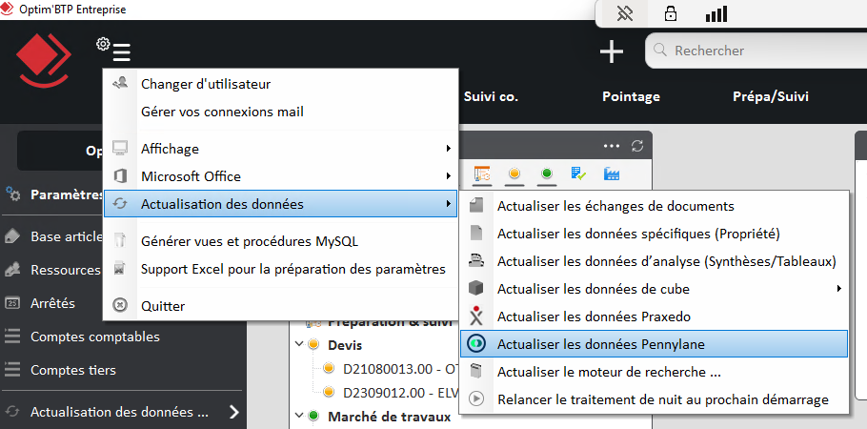Click the blue factory toolbar icon
Screen dimensions: 867x429
click(612, 174)
